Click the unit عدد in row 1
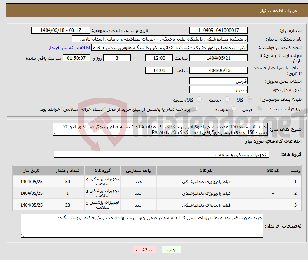This screenshot has width=308, height=260. pyautogui.click(x=138, y=182)
